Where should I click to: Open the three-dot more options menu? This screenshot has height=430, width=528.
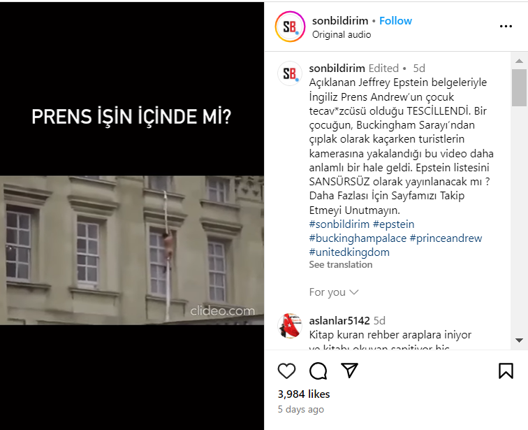[506, 27]
